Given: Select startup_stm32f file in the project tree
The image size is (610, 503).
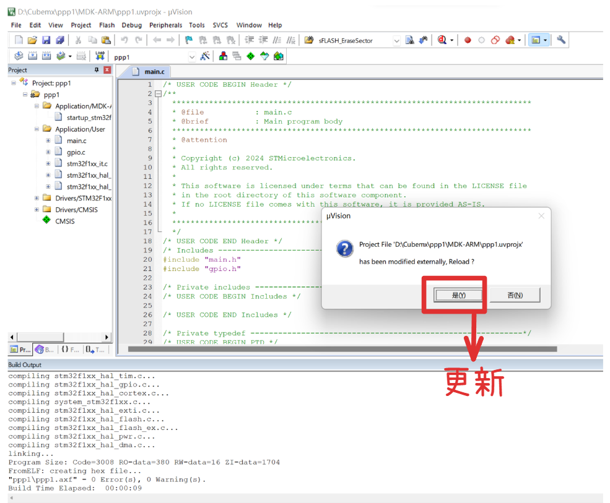Looking at the screenshot, I should coord(83,118).
